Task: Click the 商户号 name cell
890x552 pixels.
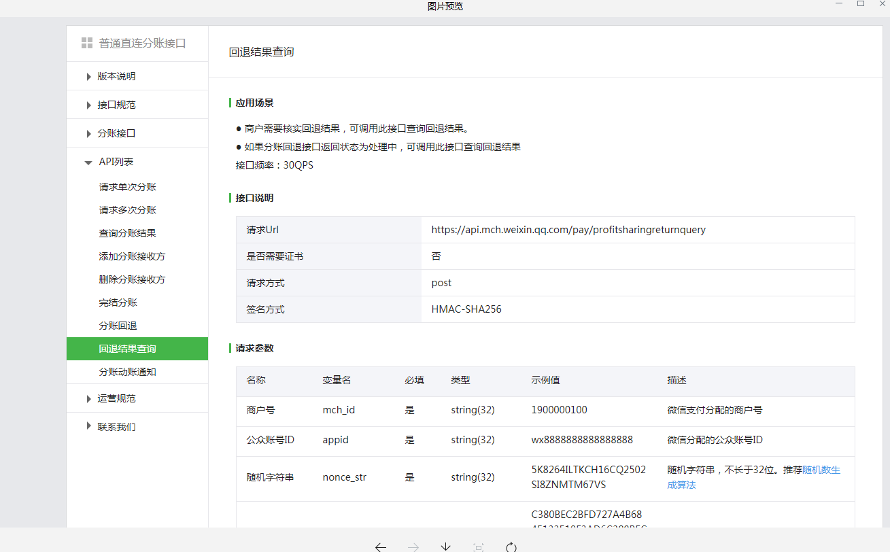Action: click(x=260, y=411)
